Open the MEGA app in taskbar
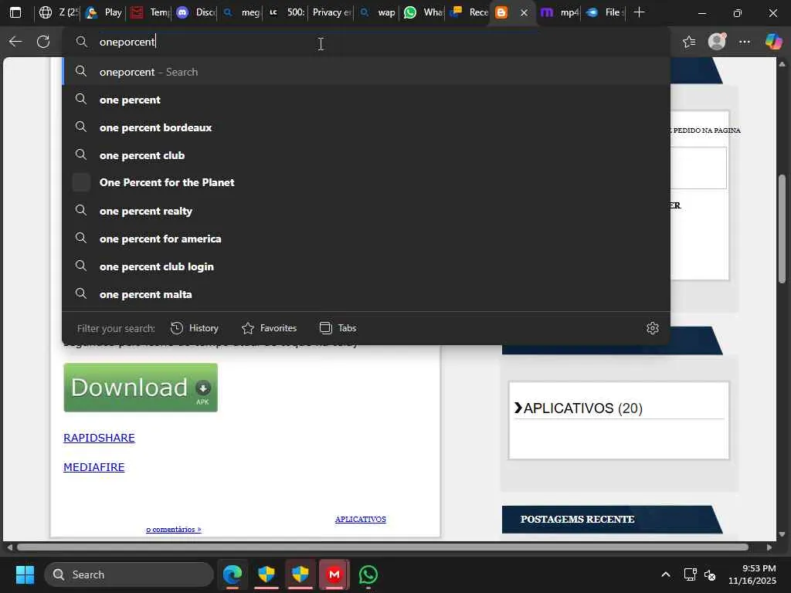The image size is (791, 593). pos(334,574)
